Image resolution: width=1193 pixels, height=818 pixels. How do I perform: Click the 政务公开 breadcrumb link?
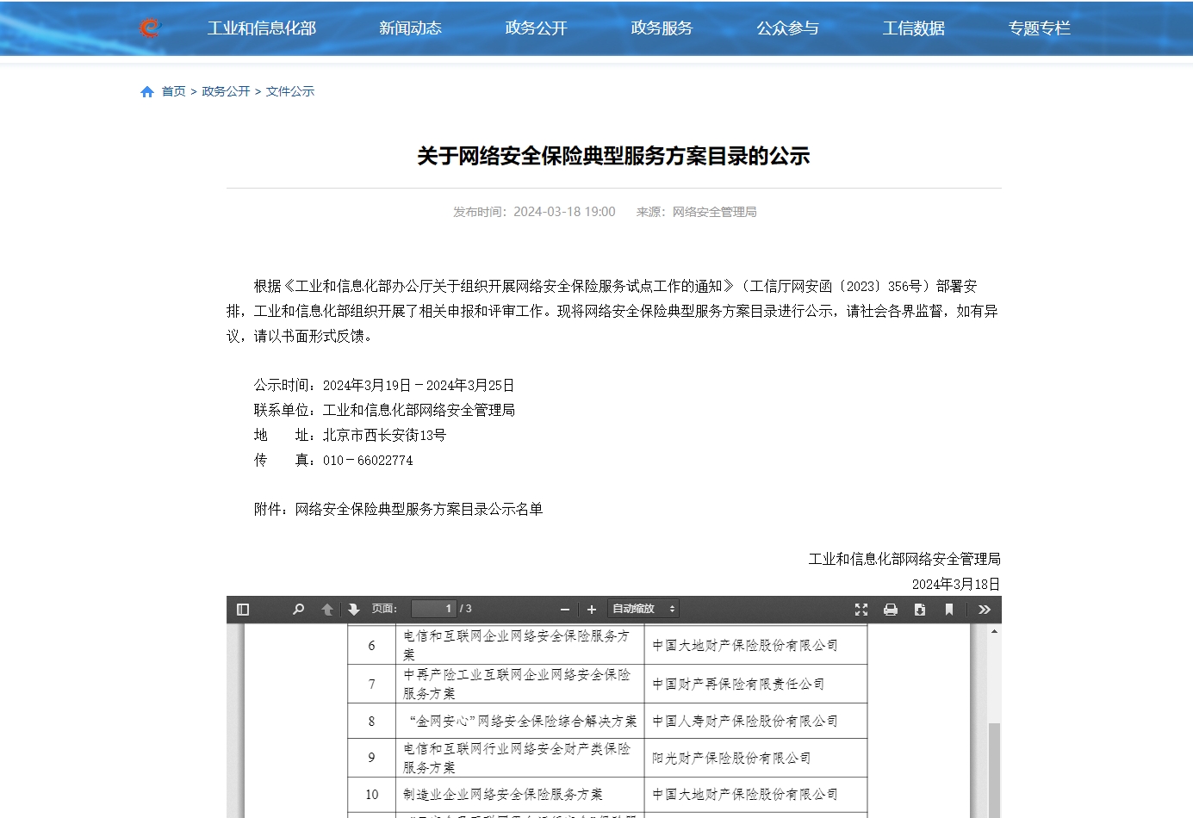(226, 91)
